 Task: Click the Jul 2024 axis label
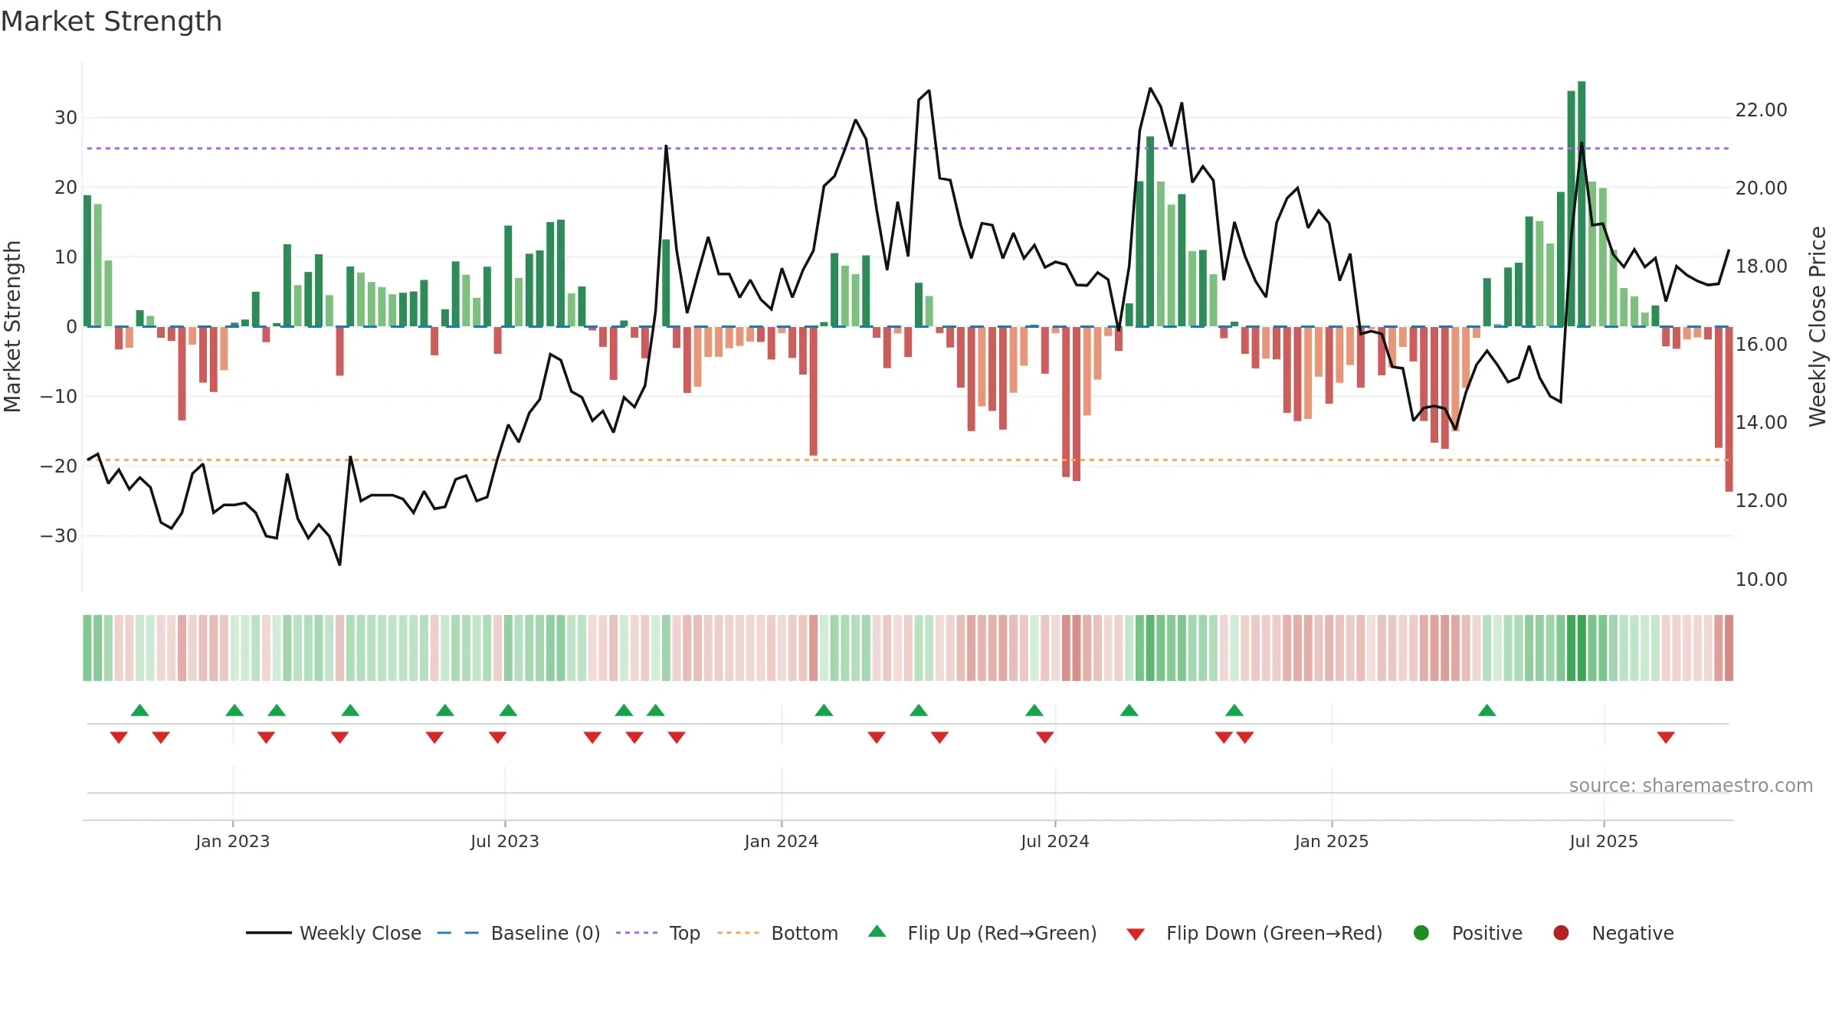tap(1055, 841)
